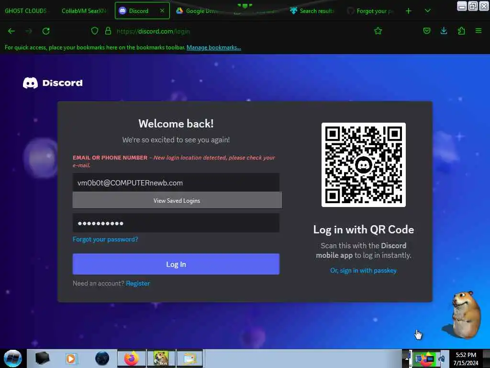The width and height of the screenshot is (490, 368).
Task: Click the Log In button
Action: click(176, 264)
